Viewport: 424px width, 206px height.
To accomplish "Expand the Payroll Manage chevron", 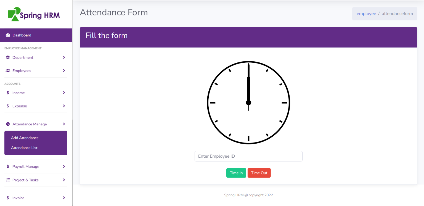I will click(x=64, y=167).
